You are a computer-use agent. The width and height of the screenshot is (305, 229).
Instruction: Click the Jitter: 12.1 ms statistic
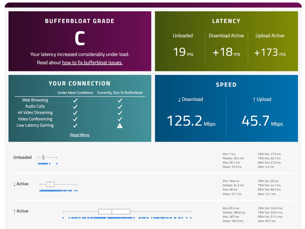click(x=267, y=194)
